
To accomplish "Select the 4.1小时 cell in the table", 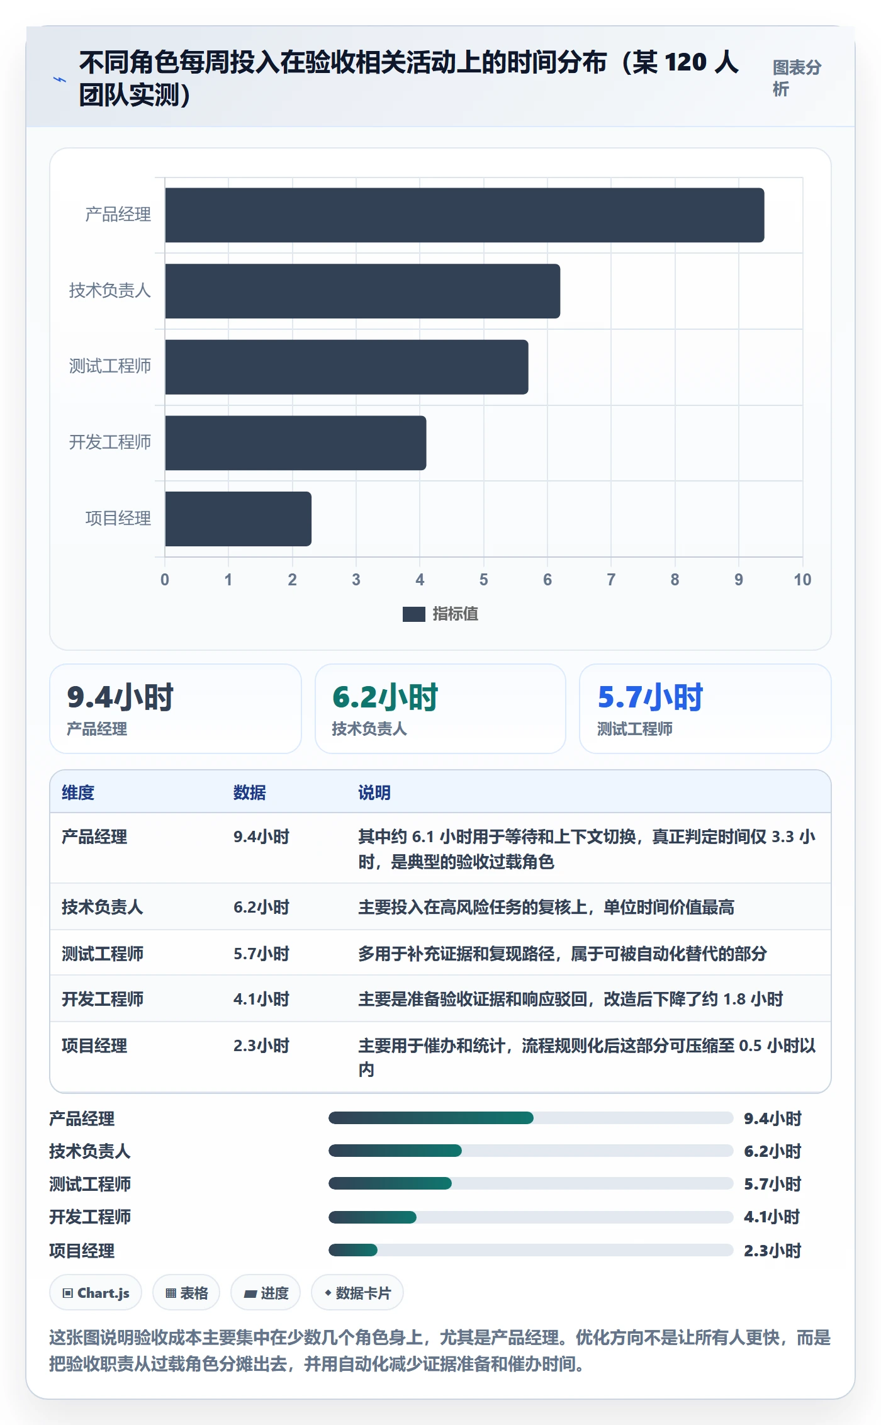I will coord(261,999).
